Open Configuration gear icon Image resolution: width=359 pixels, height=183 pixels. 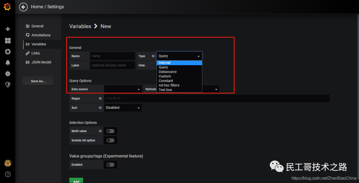[x=8, y=73]
